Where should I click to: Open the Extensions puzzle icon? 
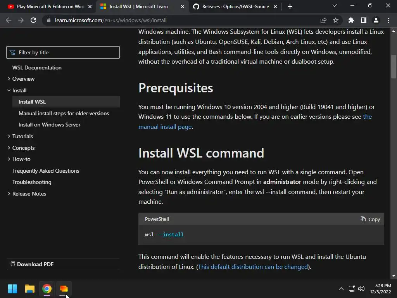(351, 20)
